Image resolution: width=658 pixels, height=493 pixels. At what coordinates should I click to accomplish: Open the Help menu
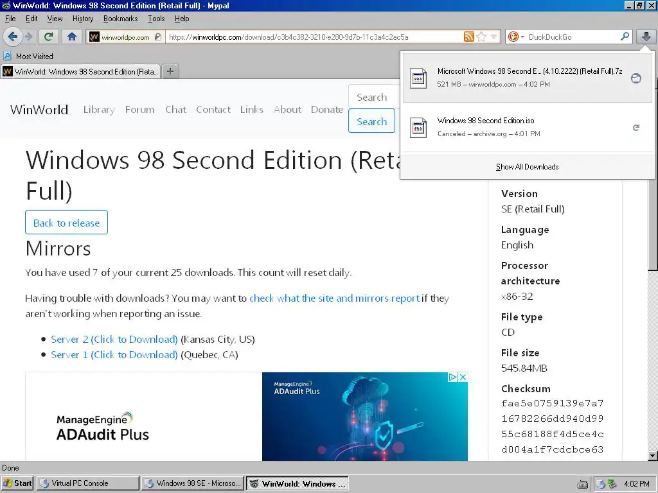182,19
